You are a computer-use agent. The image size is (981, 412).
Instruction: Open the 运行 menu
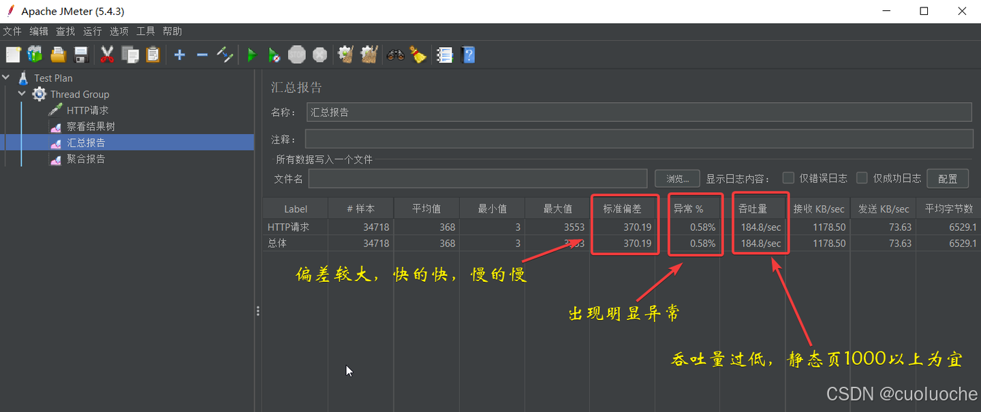click(92, 31)
